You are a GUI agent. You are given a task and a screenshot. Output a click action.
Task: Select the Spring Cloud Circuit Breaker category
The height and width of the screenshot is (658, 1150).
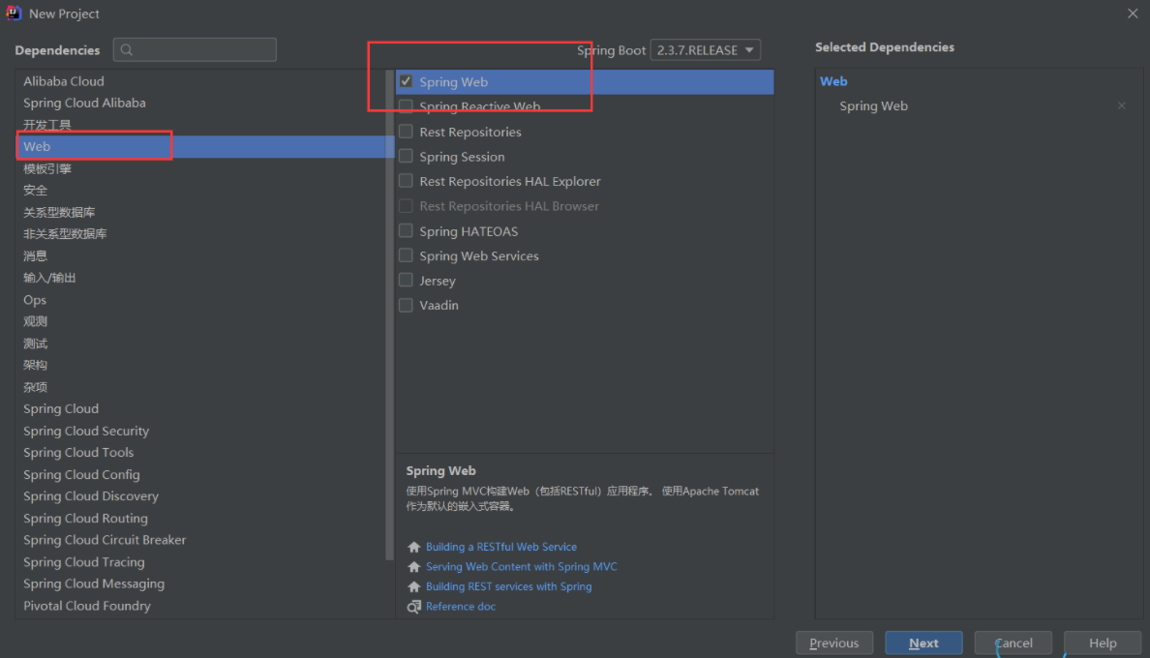(x=200, y=540)
